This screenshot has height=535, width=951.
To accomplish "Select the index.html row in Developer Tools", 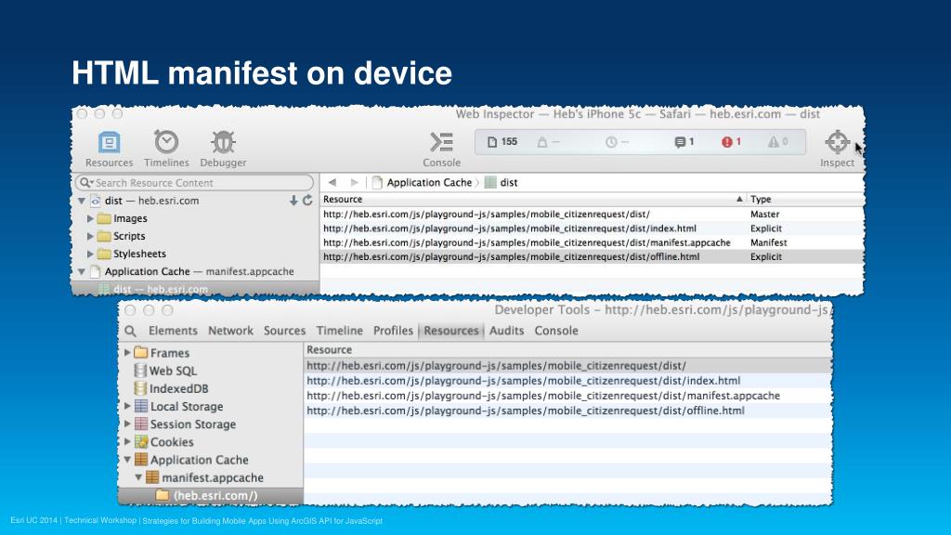I will (567, 381).
